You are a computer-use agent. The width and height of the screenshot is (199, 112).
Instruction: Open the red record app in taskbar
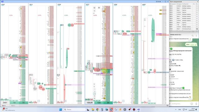(x=134, y=110)
